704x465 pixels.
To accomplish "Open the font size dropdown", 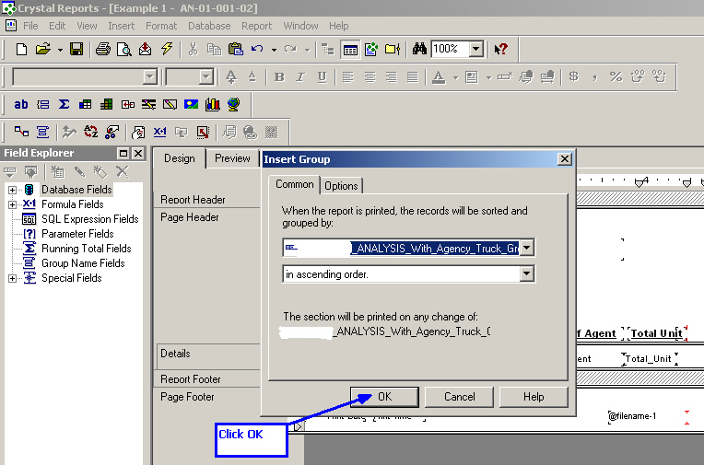I will (205, 77).
